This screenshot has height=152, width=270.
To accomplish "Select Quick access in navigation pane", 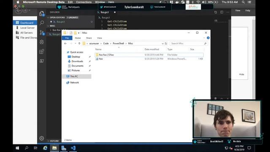I will (77, 52).
